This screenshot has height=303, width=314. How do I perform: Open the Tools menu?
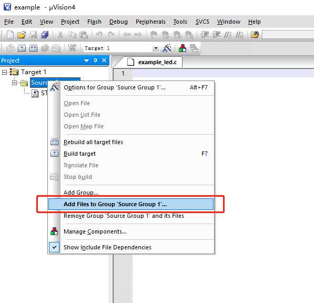pyautogui.click(x=180, y=22)
